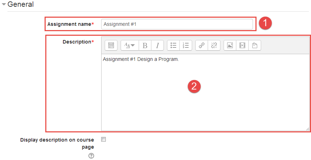Insert a media file via the film icon
The image size is (311, 160).
tap(242, 45)
